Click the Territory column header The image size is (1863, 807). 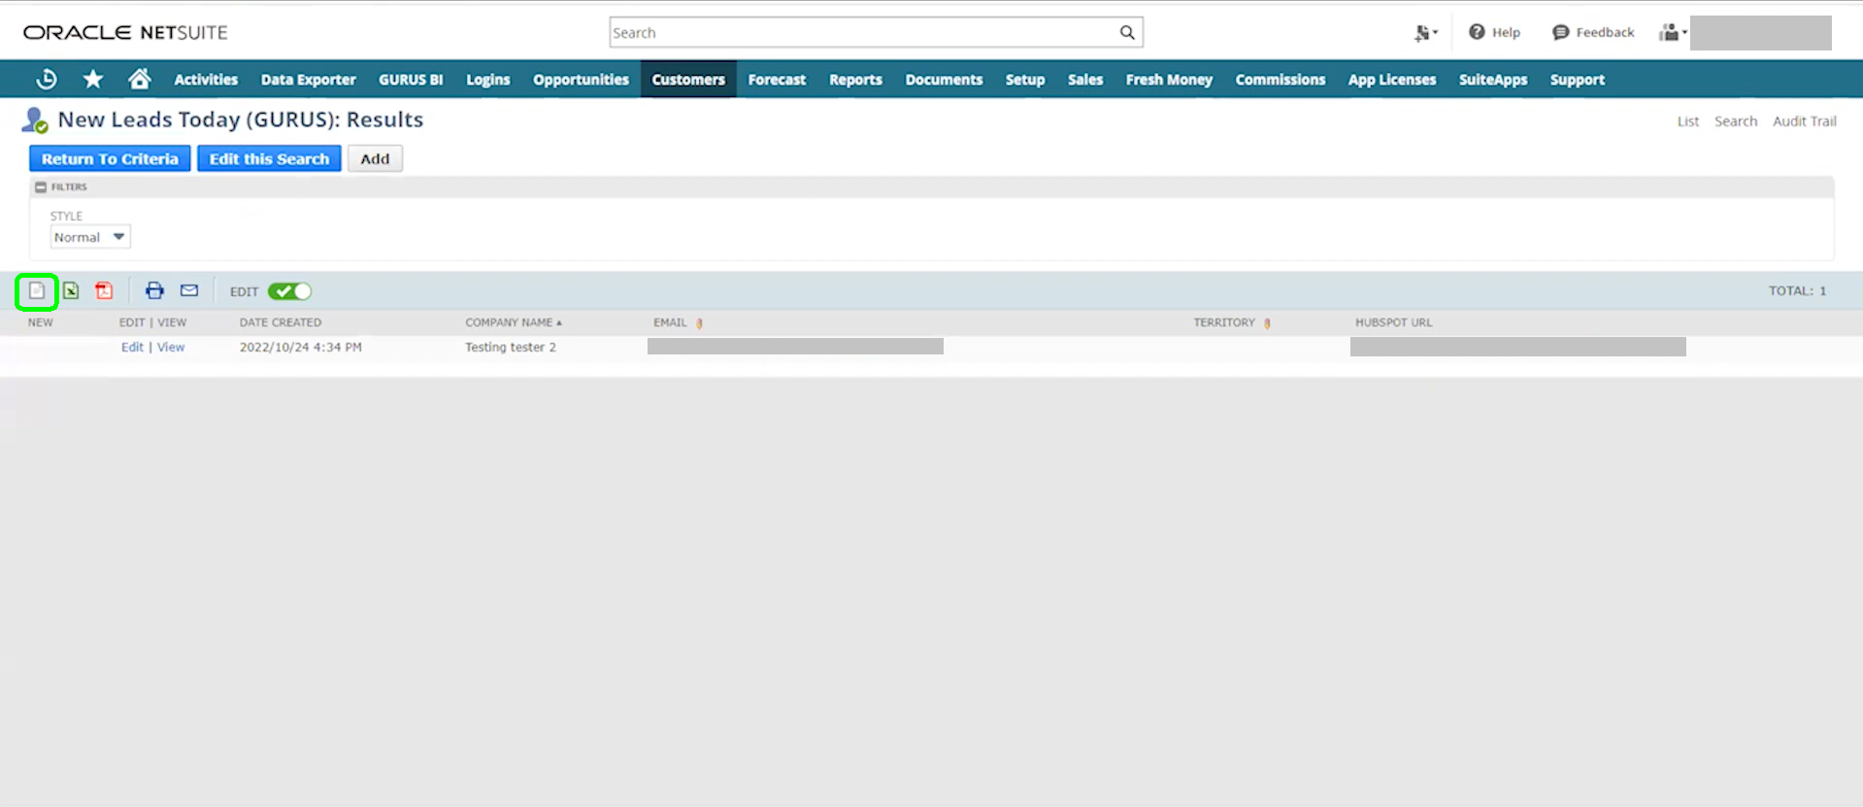[1224, 322]
